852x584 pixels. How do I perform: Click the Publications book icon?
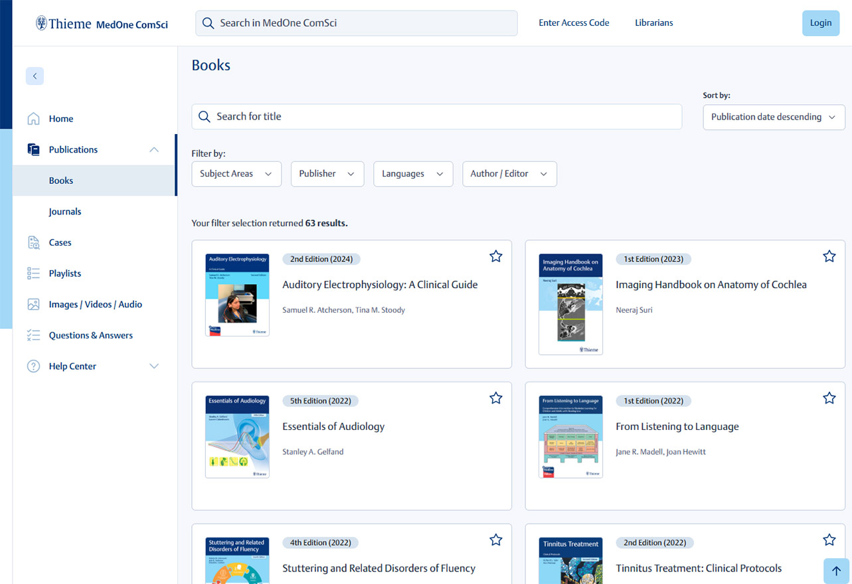(x=34, y=149)
